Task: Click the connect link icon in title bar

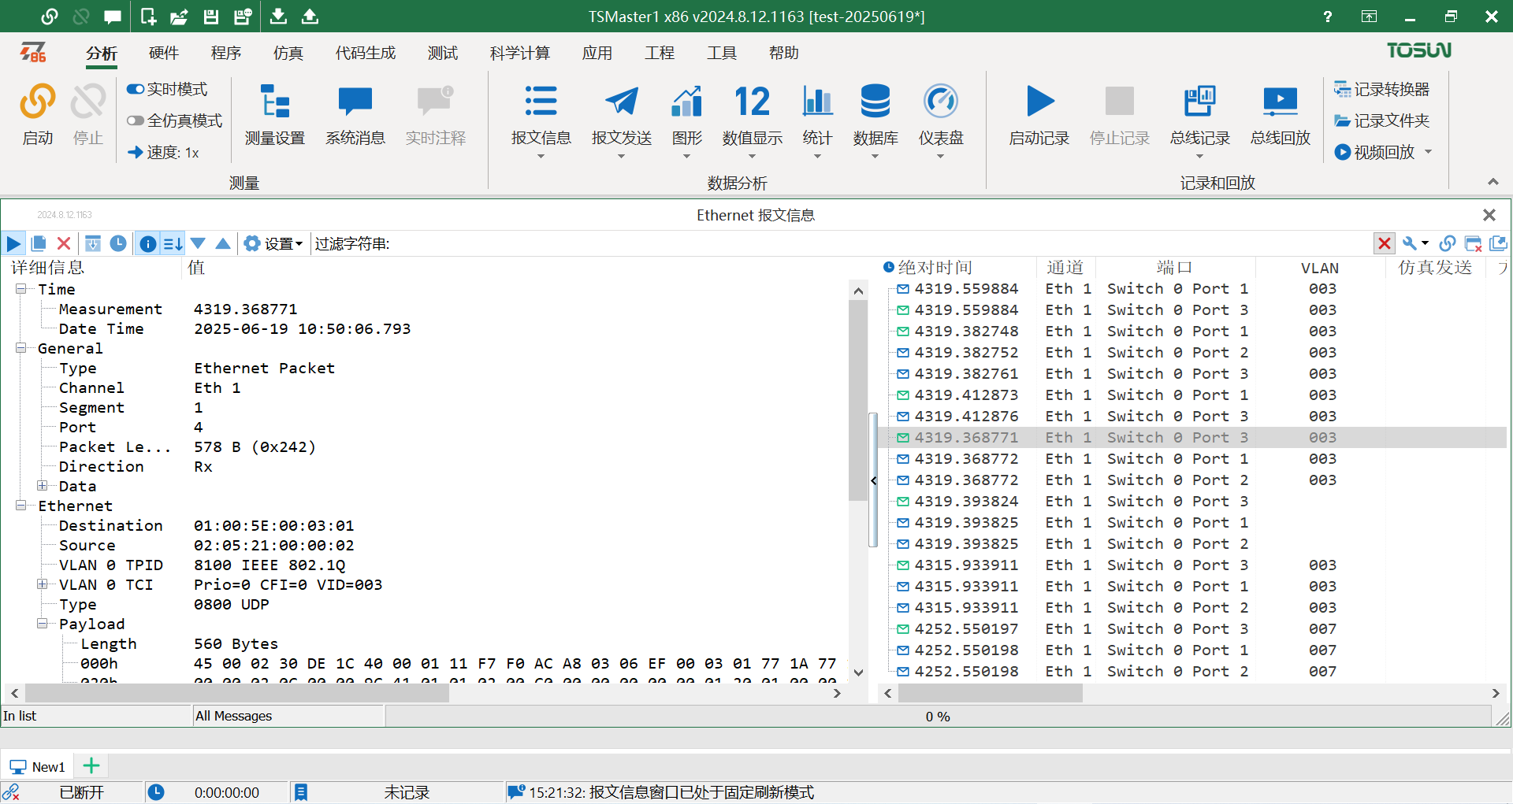Action: 50,16
